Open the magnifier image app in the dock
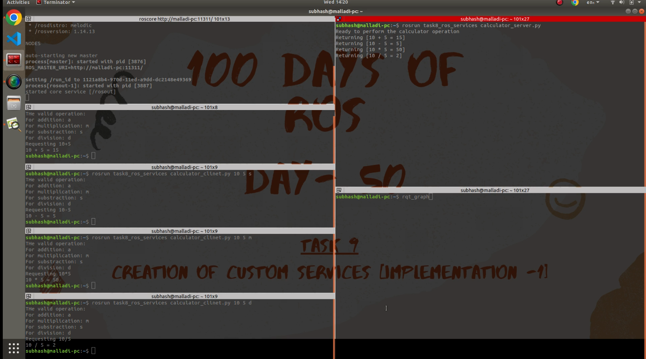 (x=14, y=125)
